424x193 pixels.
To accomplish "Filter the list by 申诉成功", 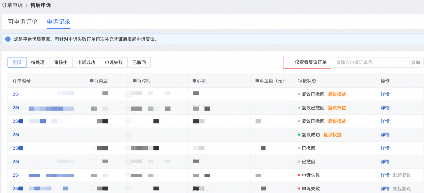I will [86, 62].
